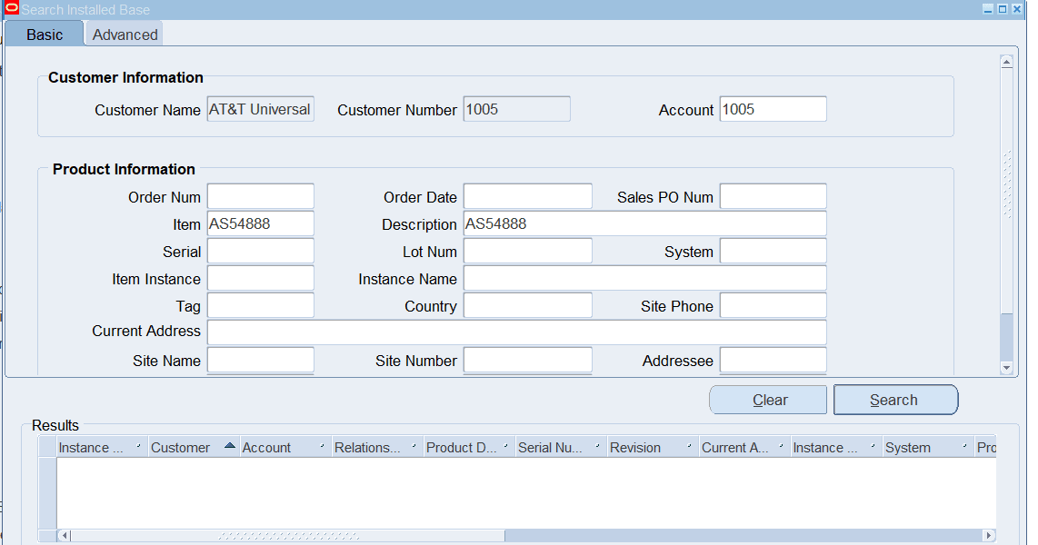
Task: Click the right arrow of the Results horizontal scrollbar
Action: pyautogui.click(x=988, y=535)
